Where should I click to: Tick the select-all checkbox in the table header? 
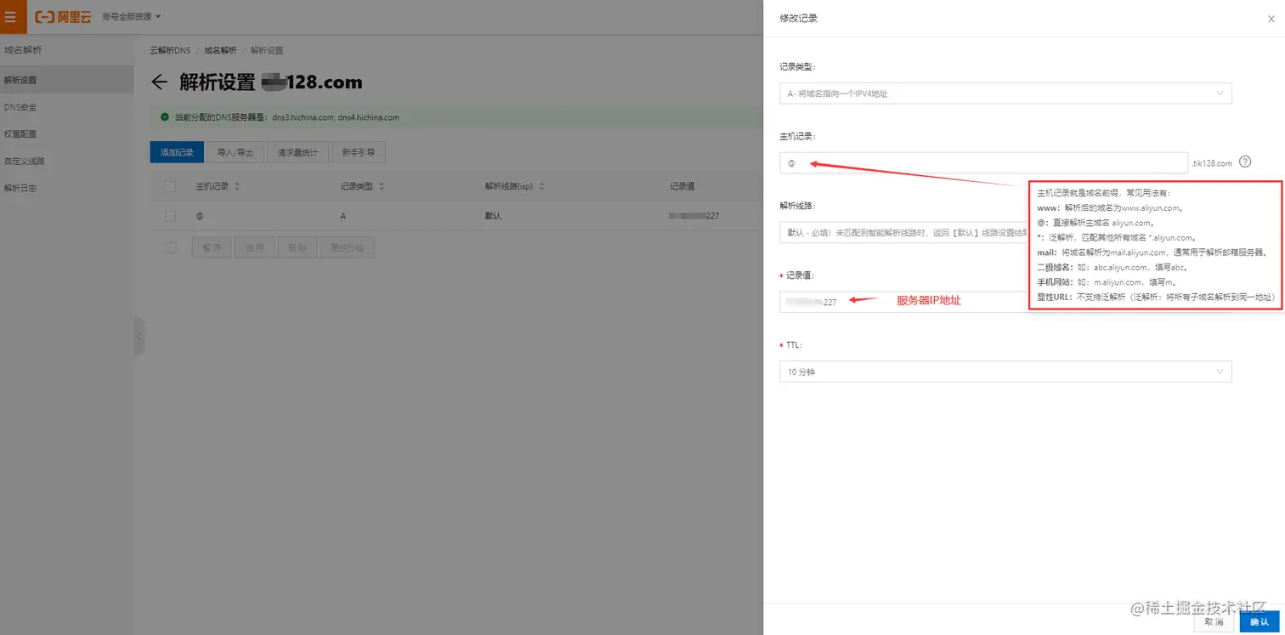[x=170, y=186]
